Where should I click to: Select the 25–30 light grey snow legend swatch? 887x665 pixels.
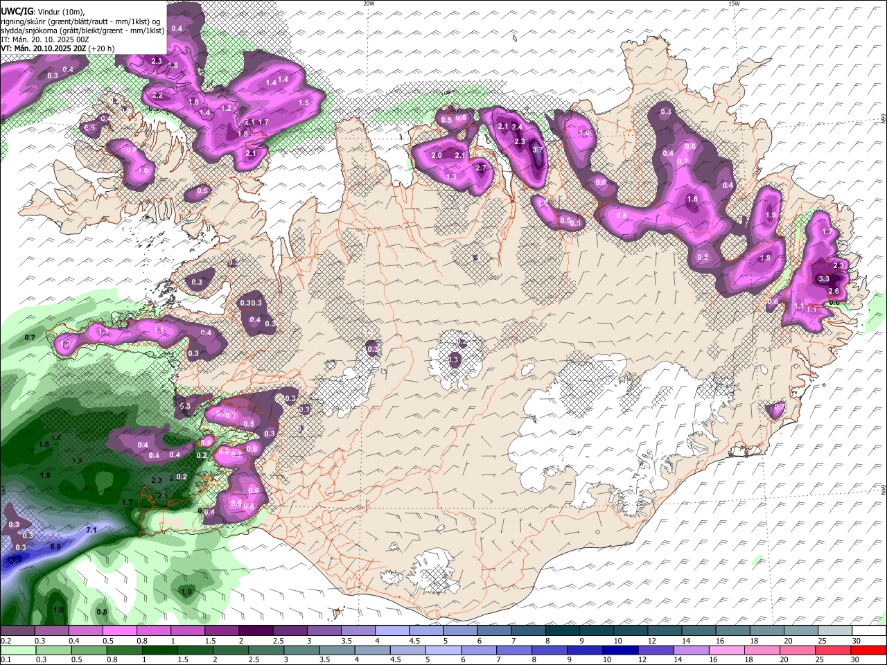click(x=835, y=631)
